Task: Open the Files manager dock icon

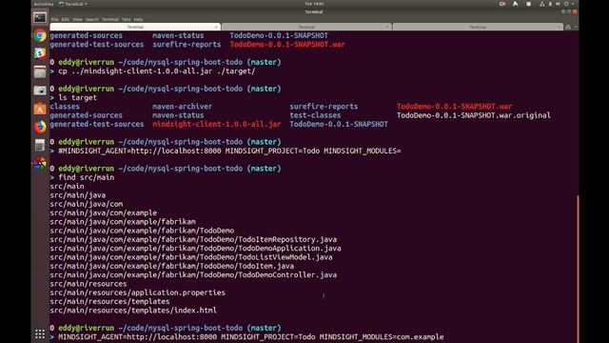Action: pyautogui.click(x=40, y=72)
